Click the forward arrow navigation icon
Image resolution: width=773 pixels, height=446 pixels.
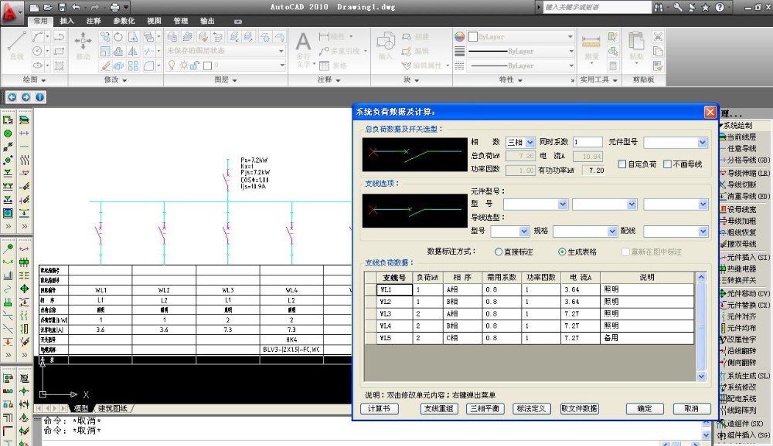point(26,97)
